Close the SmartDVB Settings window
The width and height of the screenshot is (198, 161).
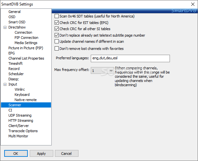pos(193,4)
